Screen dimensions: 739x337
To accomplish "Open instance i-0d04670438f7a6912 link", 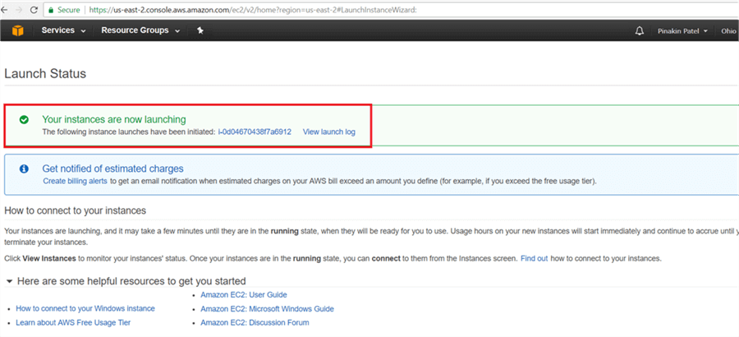I will click(255, 132).
